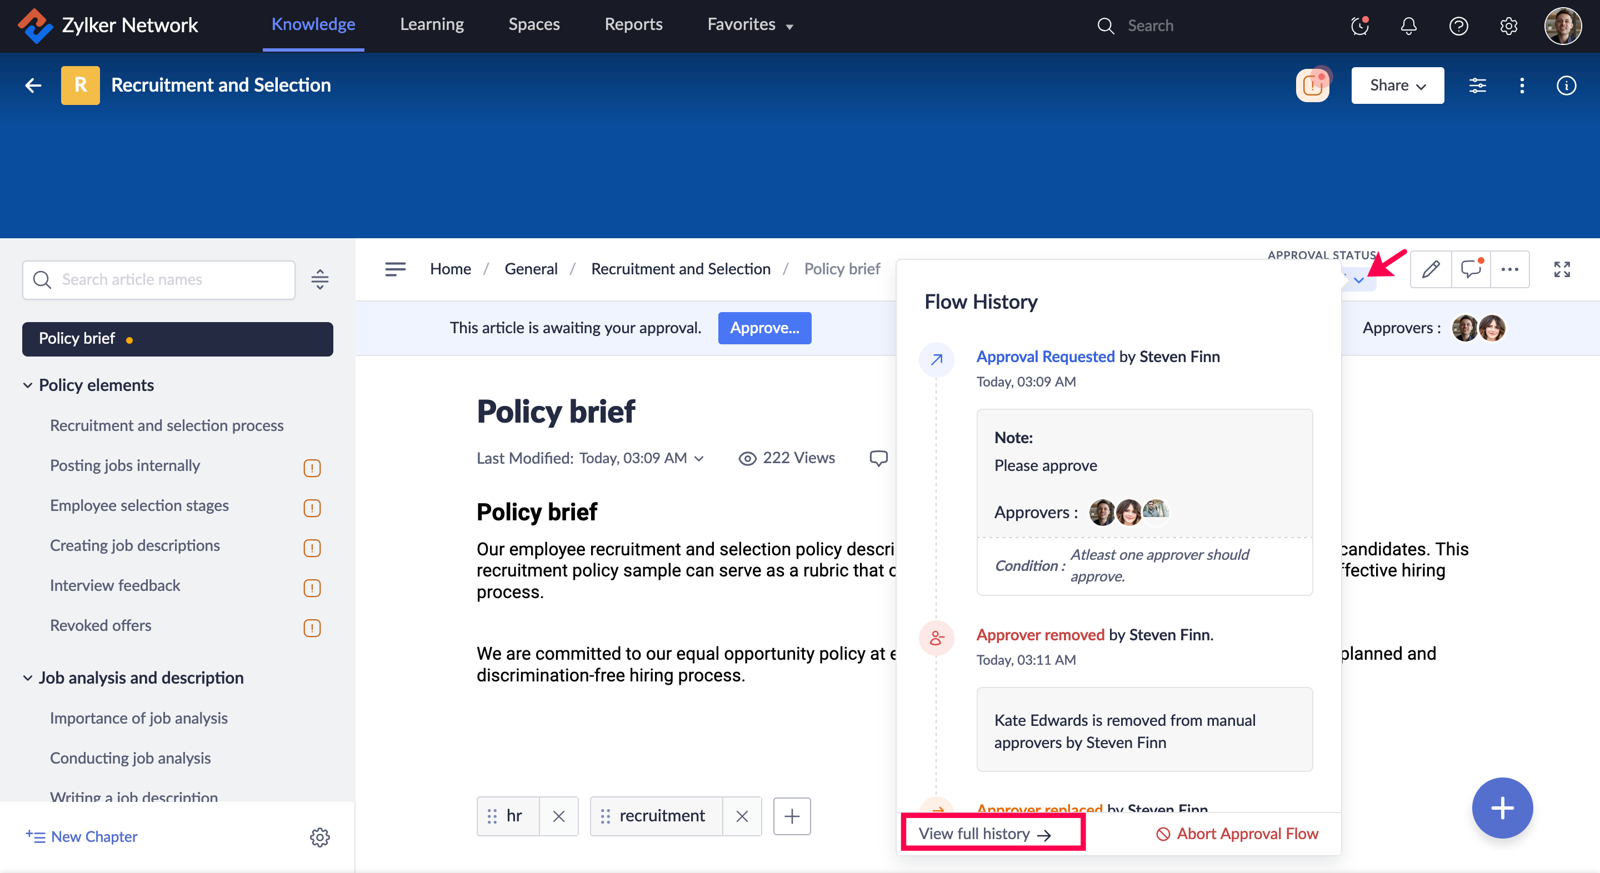This screenshot has height=873, width=1600.
Task: Collapse Job analysis and description chapter
Action: [28, 678]
